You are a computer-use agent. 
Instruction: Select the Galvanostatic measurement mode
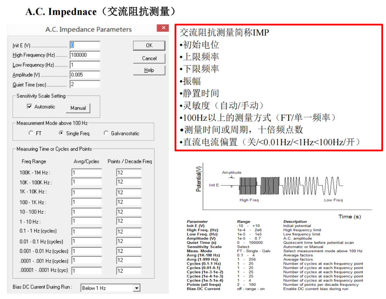[x=106, y=132]
